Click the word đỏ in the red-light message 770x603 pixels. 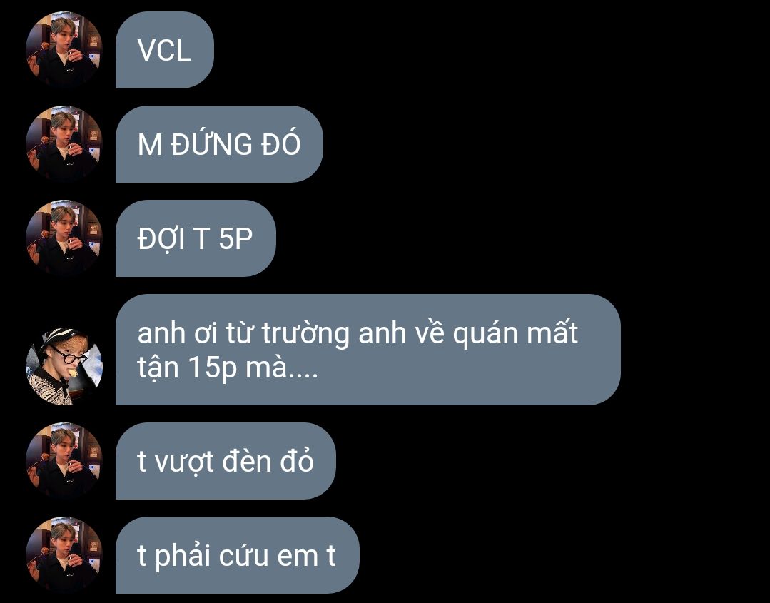point(297,461)
